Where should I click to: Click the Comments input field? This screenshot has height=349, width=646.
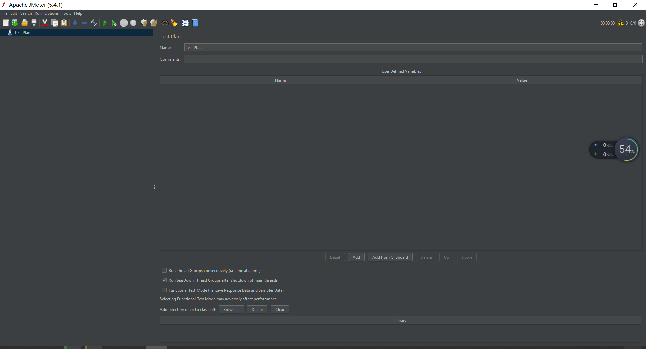point(413,59)
